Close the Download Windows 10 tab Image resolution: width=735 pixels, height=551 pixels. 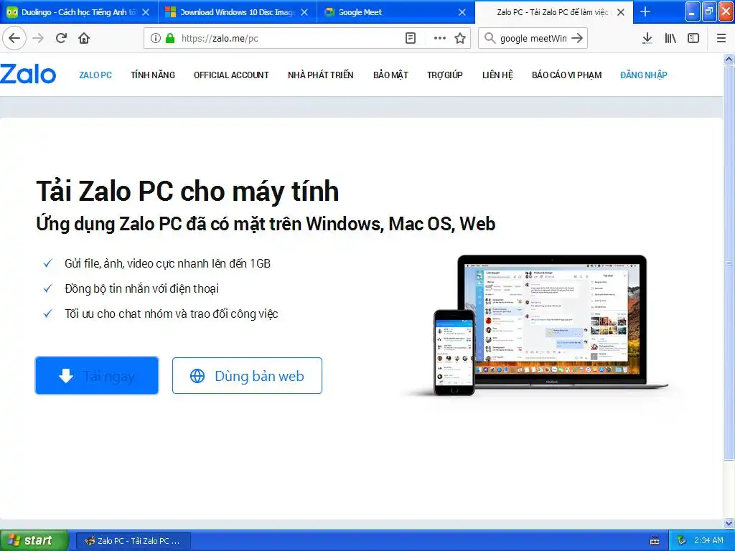304,12
